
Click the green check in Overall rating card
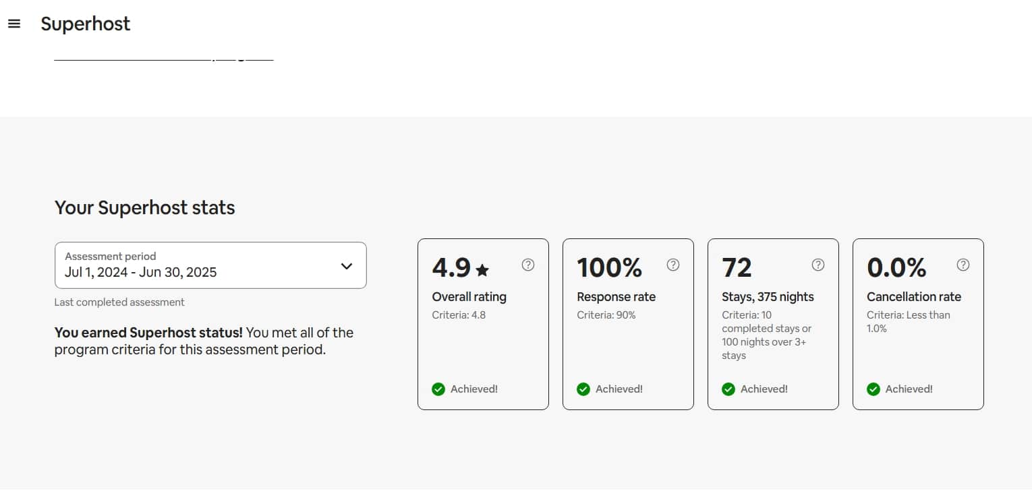438,389
